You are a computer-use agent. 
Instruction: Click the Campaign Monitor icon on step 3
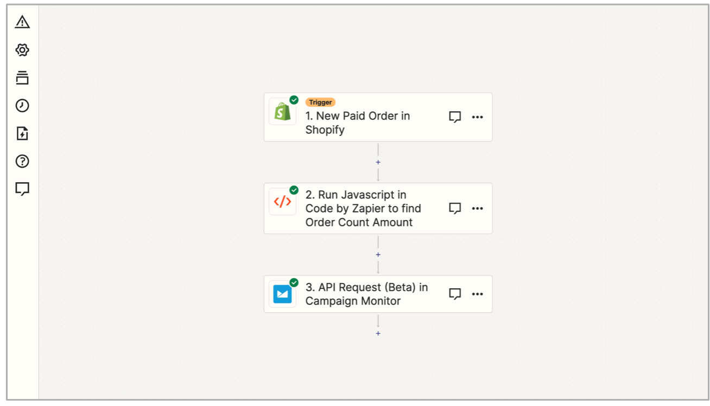282,294
